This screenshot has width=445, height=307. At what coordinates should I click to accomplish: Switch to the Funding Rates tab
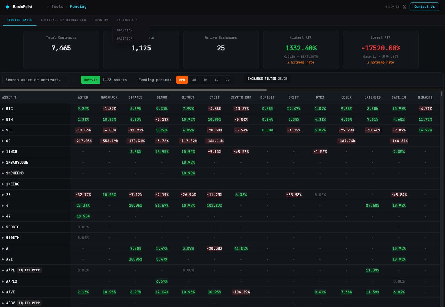(x=20, y=20)
